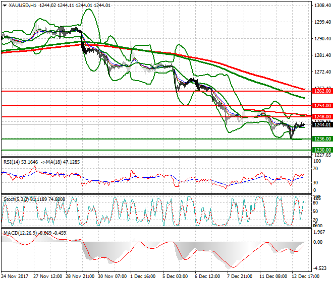Click the 1244.01 current price label

[x=322, y=124]
